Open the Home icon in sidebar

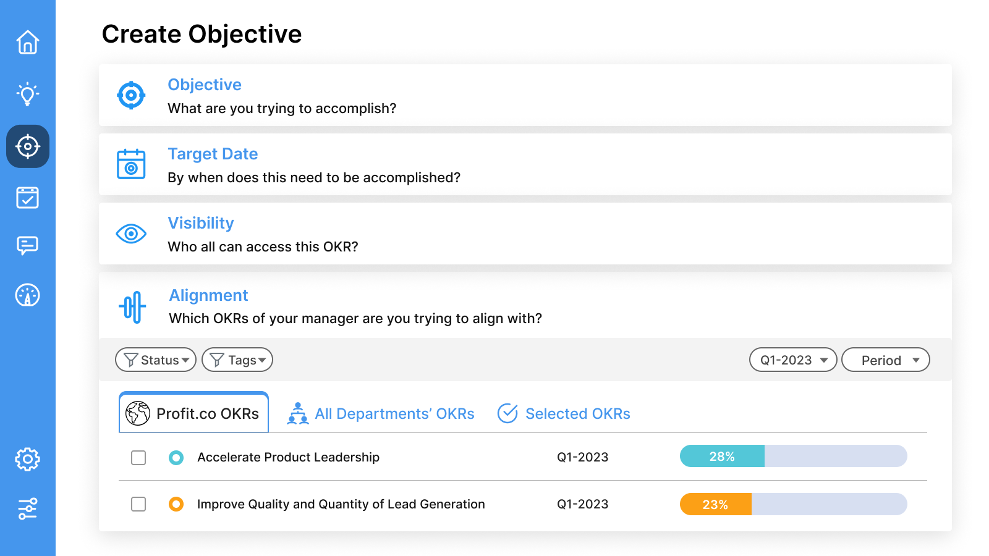click(x=28, y=43)
